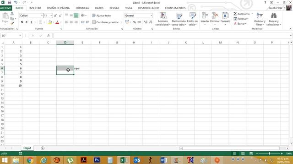Image resolution: width=293 pixels, height=164 pixels.
Task: Select column D header
Action: pyautogui.click(x=65, y=42)
